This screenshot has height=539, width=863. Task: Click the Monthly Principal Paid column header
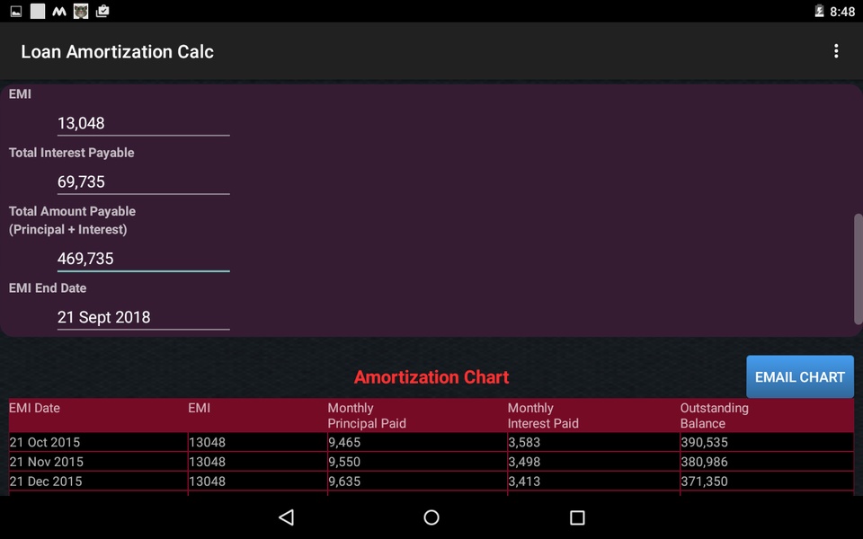pyautogui.click(x=367, y=416)
